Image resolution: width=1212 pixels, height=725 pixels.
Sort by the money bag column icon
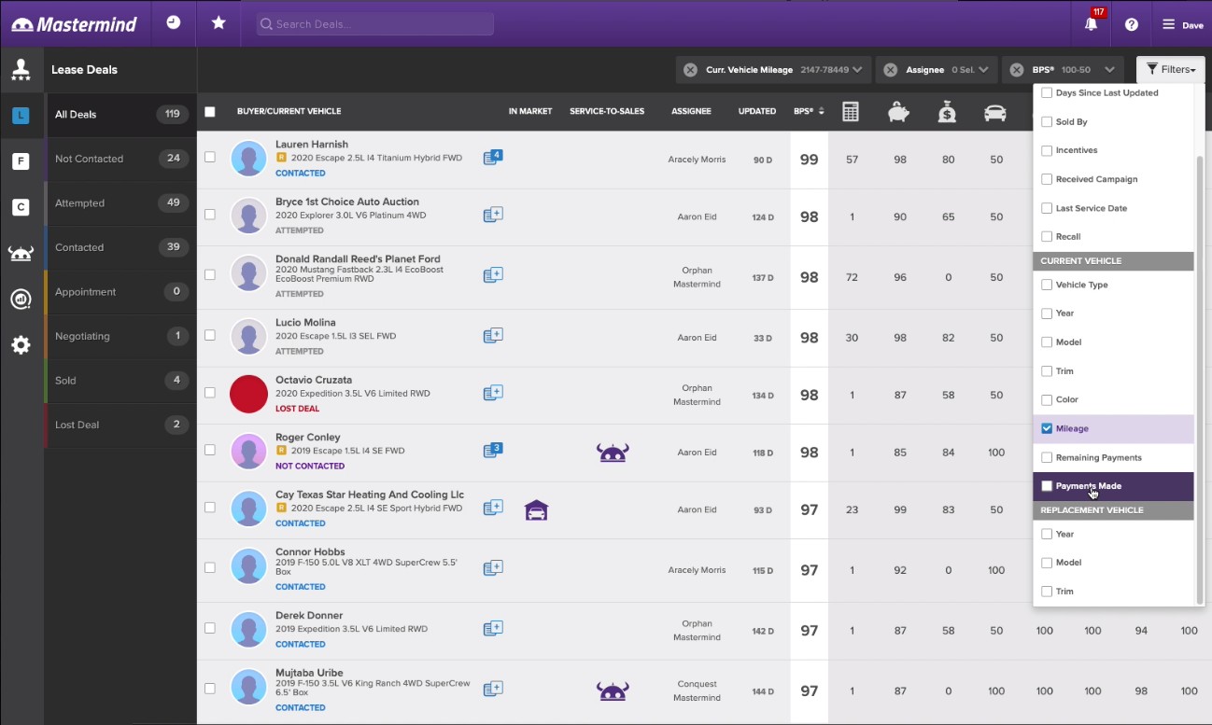948,112
